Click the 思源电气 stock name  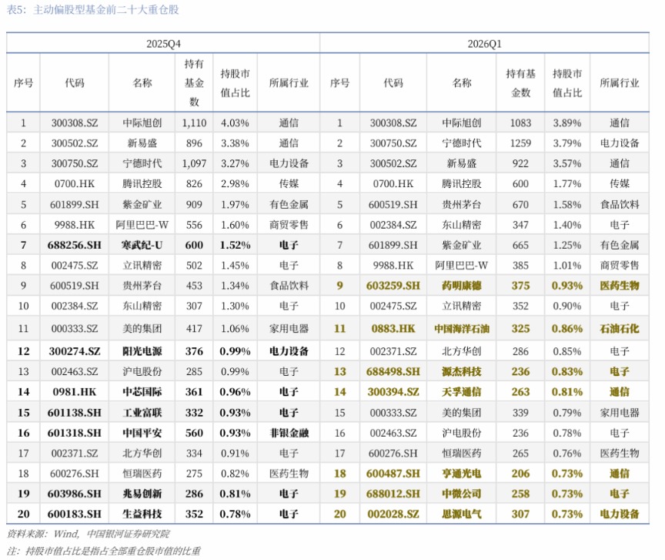pos(461,513)
